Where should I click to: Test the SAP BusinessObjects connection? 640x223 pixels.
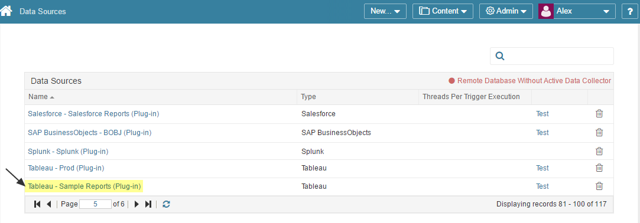pyautogui.click(x=542, y=133)
